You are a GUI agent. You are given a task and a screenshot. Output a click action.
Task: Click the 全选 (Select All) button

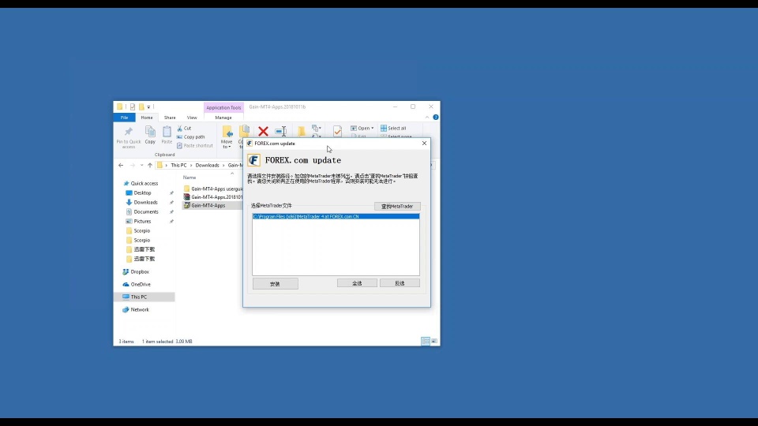(x=357, y=283)
